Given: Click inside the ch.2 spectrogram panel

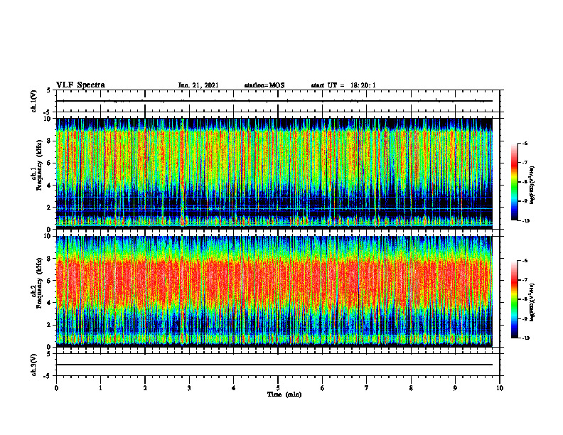Looking at the screenshot, I should [x=274, y=291].
